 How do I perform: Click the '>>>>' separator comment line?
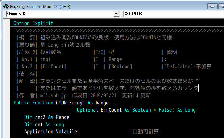[x=118, y=31]
